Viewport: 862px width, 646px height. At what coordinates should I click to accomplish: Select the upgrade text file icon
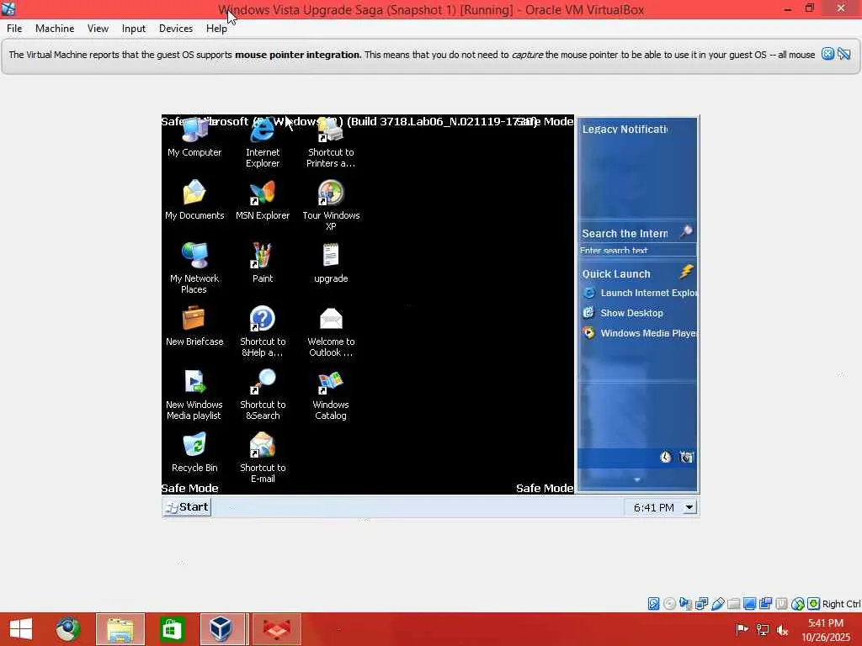tap(330, 263)
